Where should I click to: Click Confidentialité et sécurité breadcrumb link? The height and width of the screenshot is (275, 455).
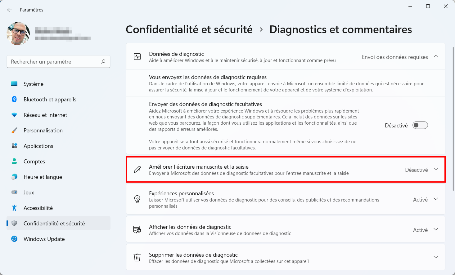pyautogui.click(x=189, y=29)
